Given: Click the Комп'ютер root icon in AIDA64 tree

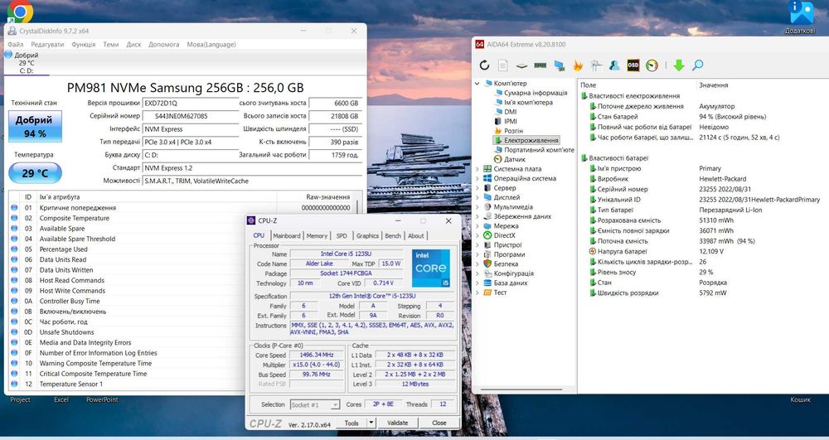Looking at the screenshot, I should [488, 83].
